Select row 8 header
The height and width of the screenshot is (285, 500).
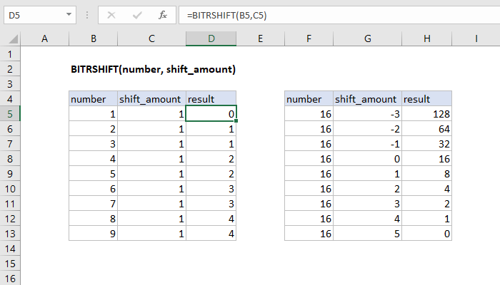10,159
